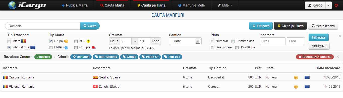Close the filter panel with x icon
This screenshot has height=98, width=343.
coord(340,36)
